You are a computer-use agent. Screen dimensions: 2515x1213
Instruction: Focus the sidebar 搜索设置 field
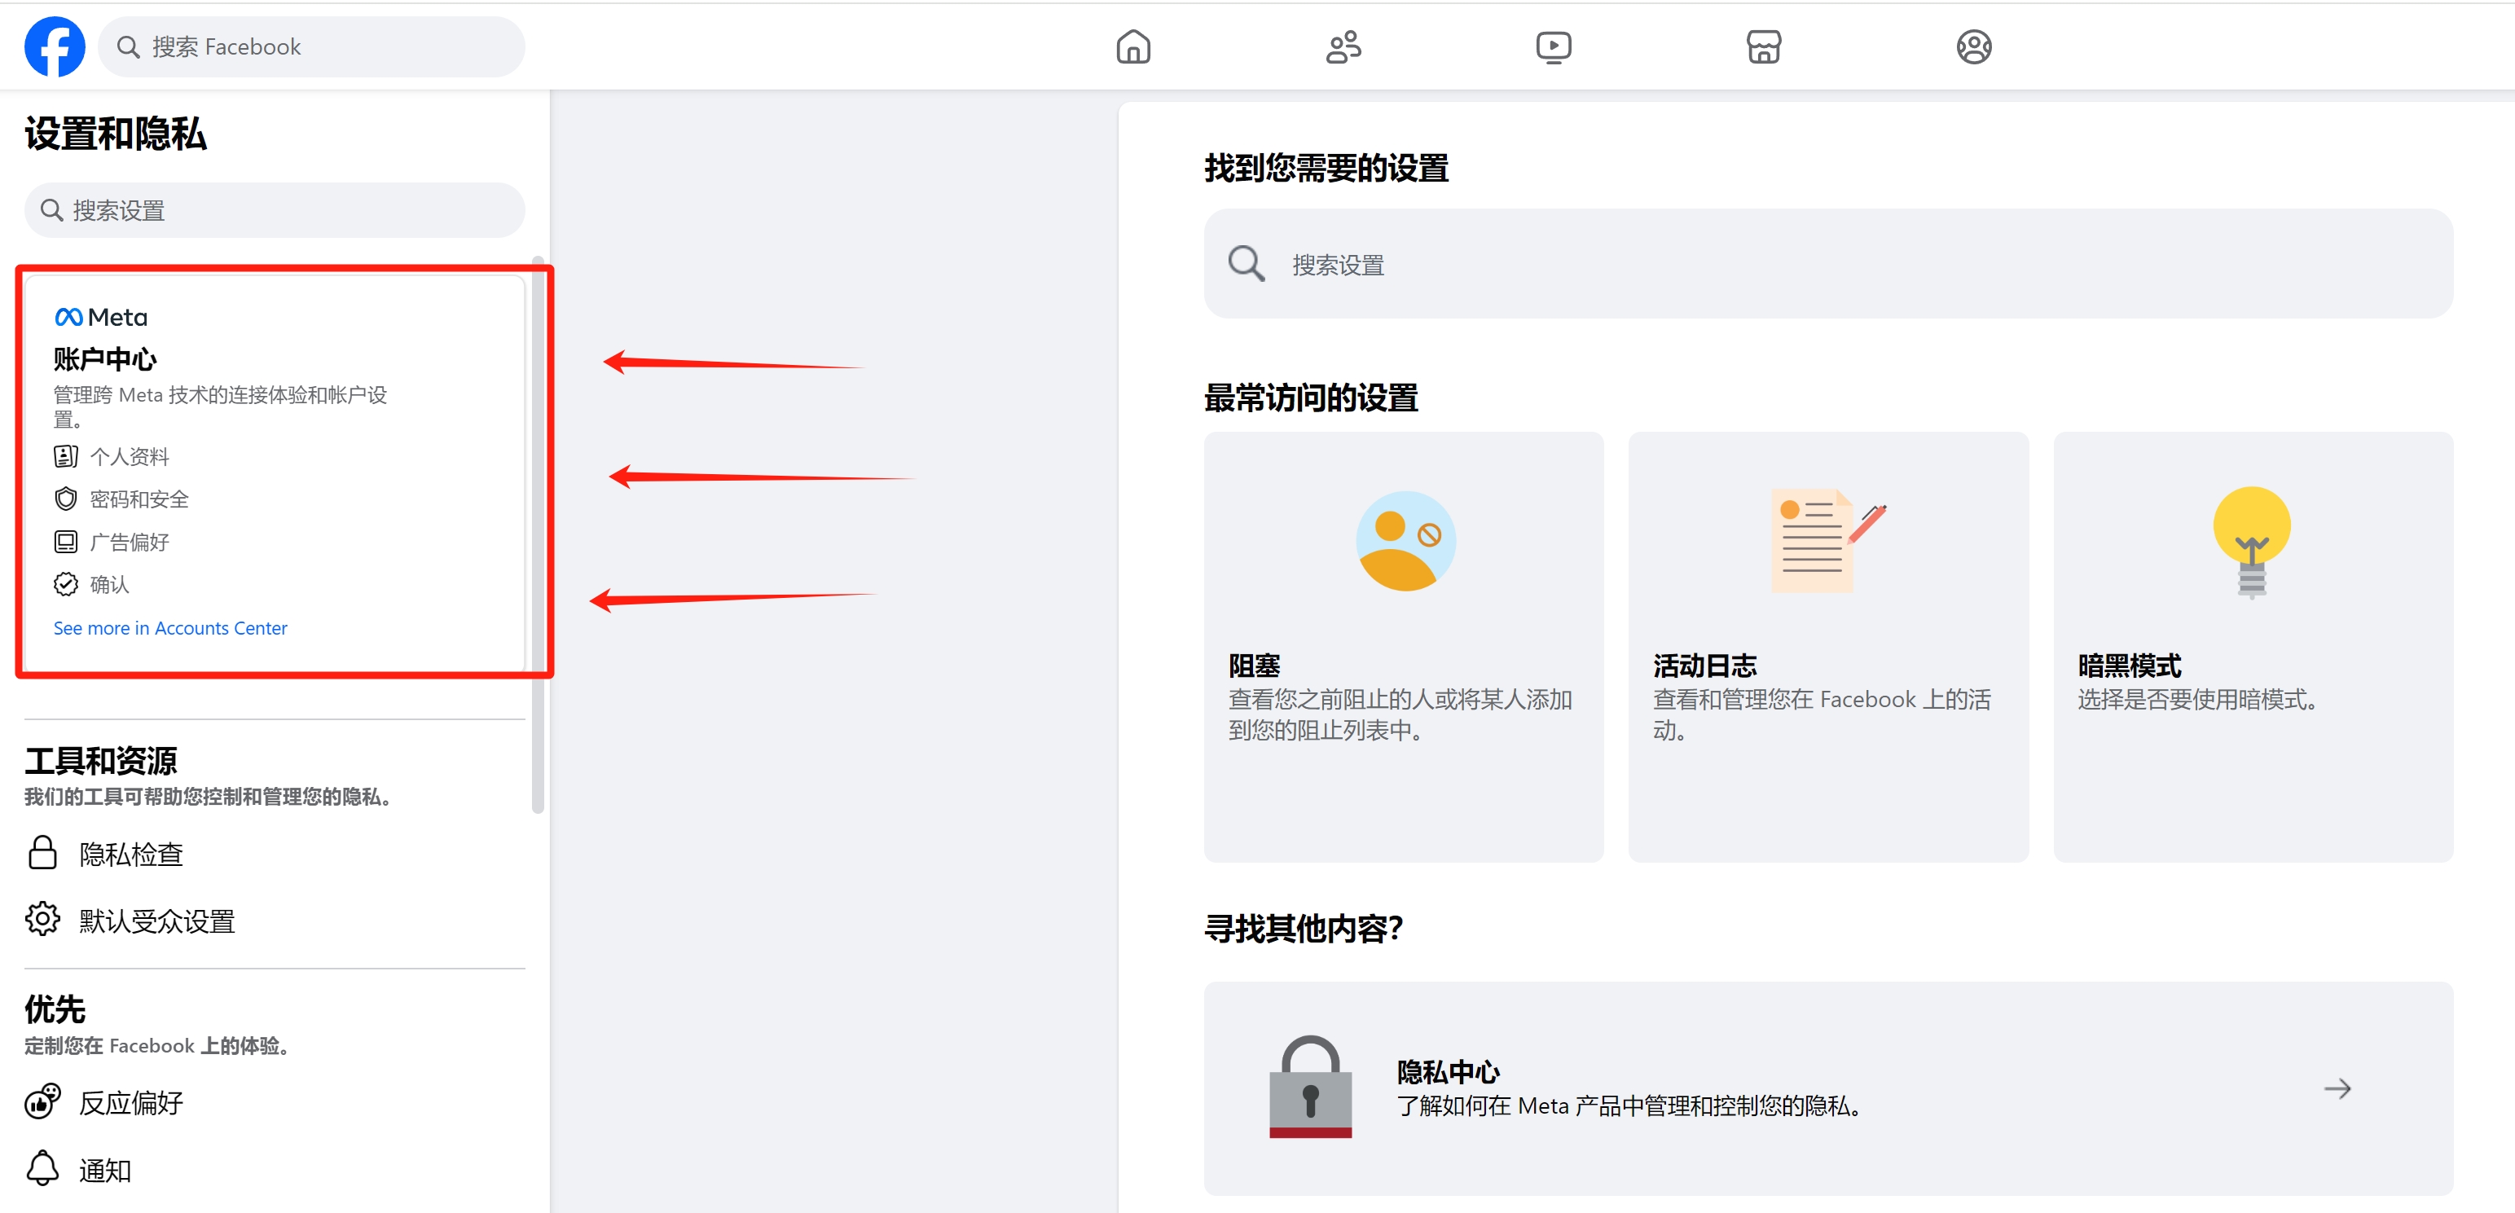point(275,210)
